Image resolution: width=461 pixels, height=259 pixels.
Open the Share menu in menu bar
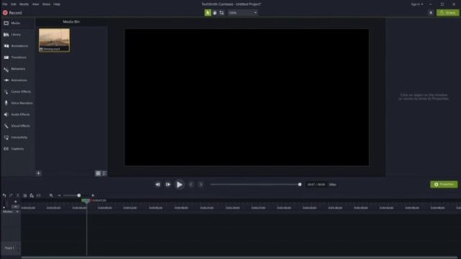46,4
